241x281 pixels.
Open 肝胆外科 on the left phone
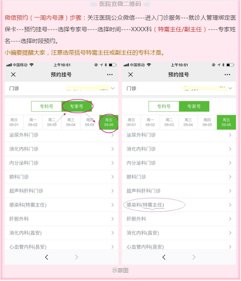pyautogui.click(x=61, y=219)
